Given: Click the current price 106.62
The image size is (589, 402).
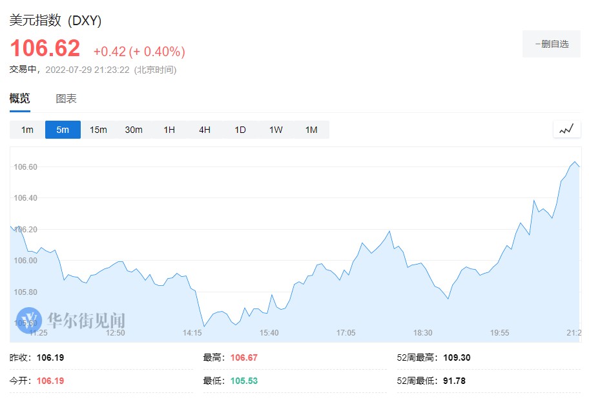Looking at the screenshot, I should tap(45, 48).
